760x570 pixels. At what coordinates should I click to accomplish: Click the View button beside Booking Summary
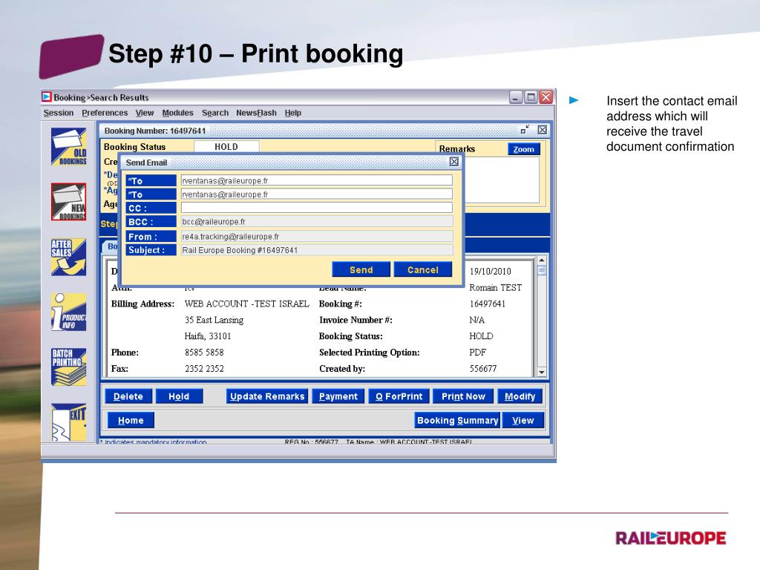click(x=523, y=420)
